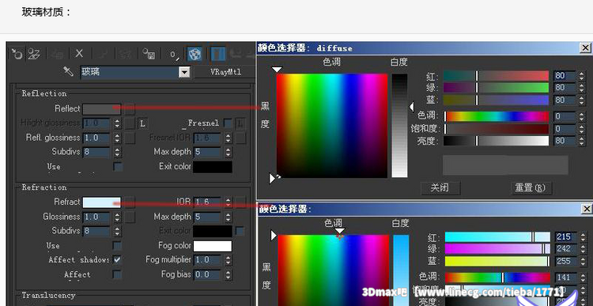
Task: Pick material from object with eyedropper
Action: (x=69, y=71)
